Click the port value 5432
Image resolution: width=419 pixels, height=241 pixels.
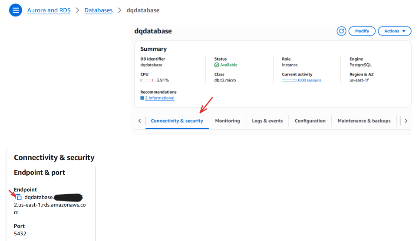[20, 234]
